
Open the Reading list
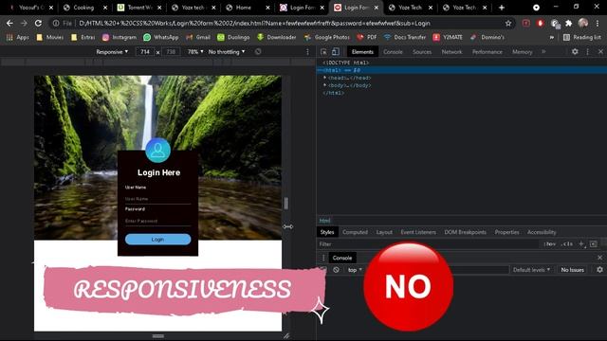(582, 37)
